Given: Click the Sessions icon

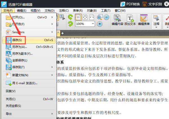Looking at the screenshot, I should (x=8, y=32).
